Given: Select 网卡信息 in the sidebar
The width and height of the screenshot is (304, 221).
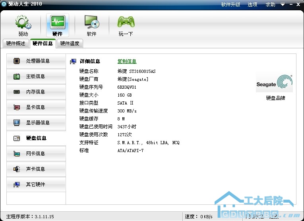Looking at the screenshot, I should (36, 154).
